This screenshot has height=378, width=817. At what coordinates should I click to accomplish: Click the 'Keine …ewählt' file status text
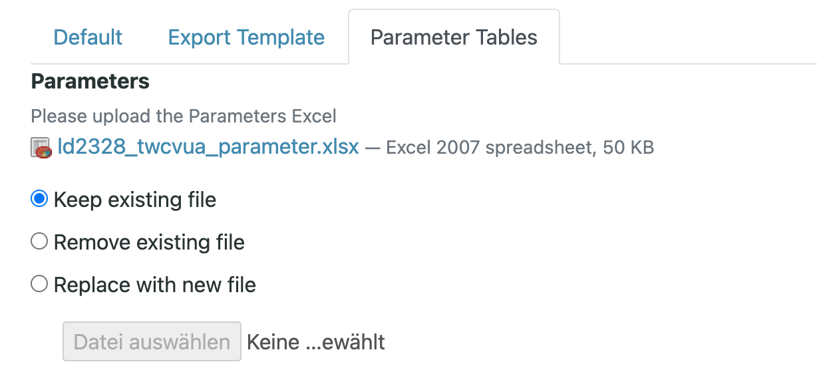click(316, 342)
